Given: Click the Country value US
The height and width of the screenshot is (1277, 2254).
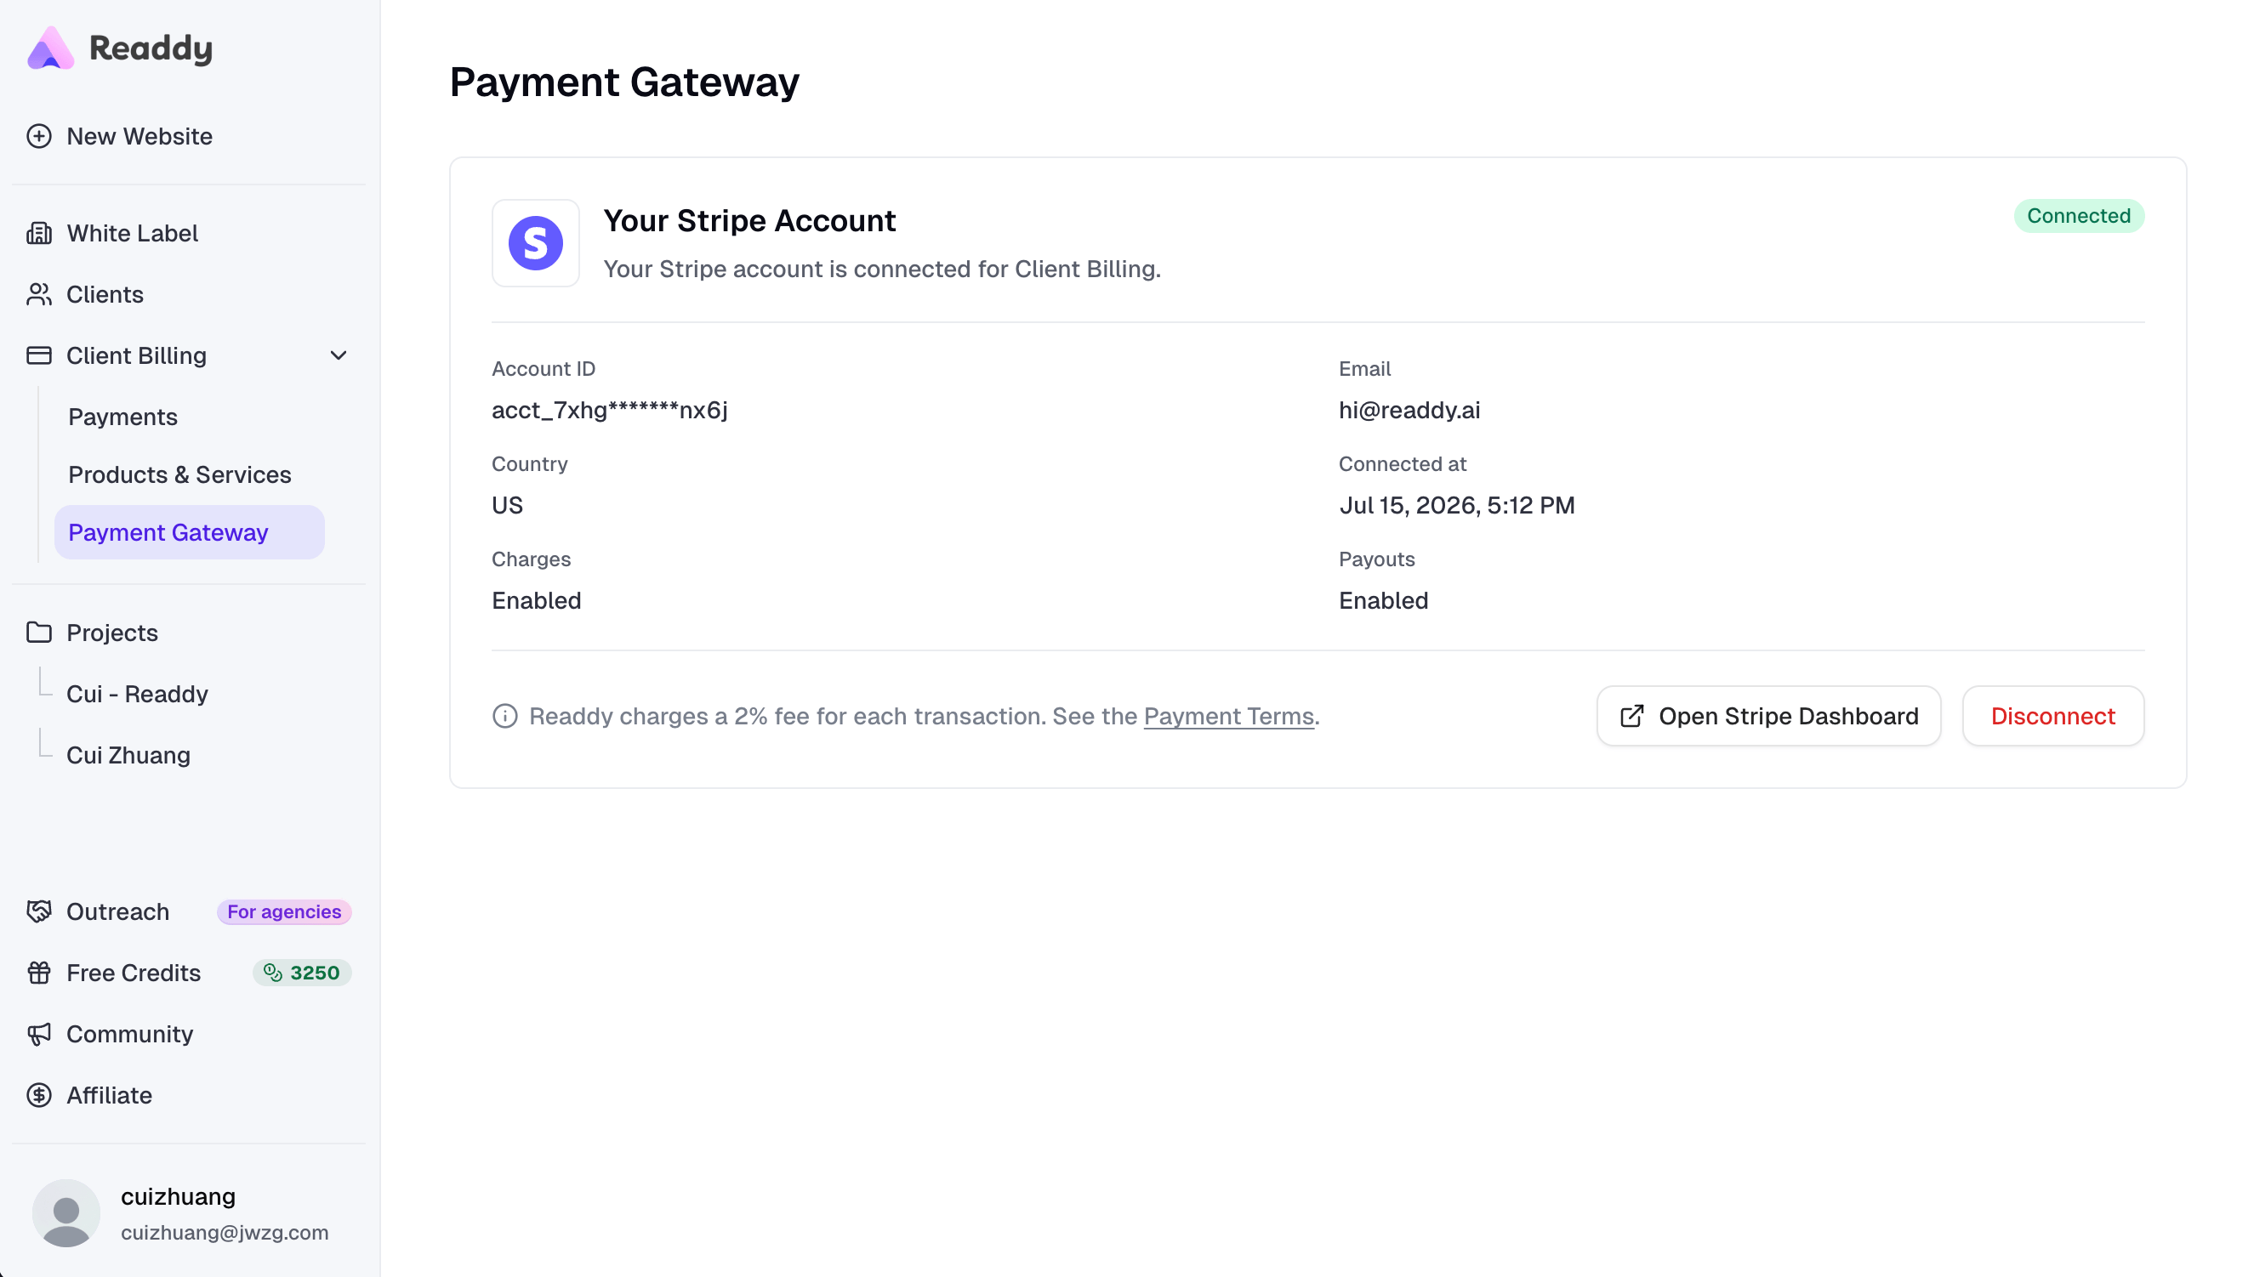Looking at the screenshot, I should point(507,505).
